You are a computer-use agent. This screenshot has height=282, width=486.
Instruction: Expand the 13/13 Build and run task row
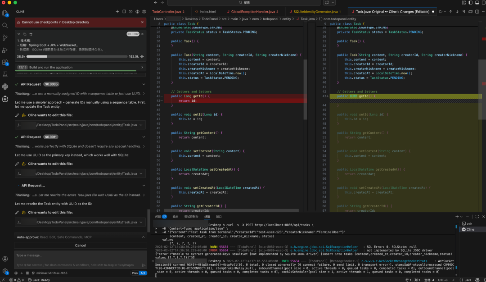[x=143, y=67]
